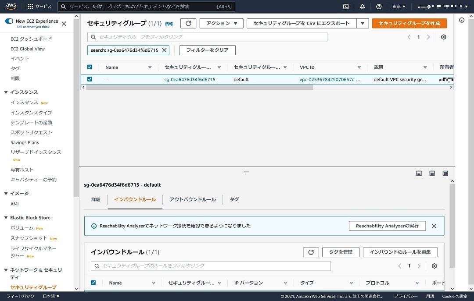474x301 pixels.
Task: Open security groups table settings gear
Action: (x=443, y=37)
